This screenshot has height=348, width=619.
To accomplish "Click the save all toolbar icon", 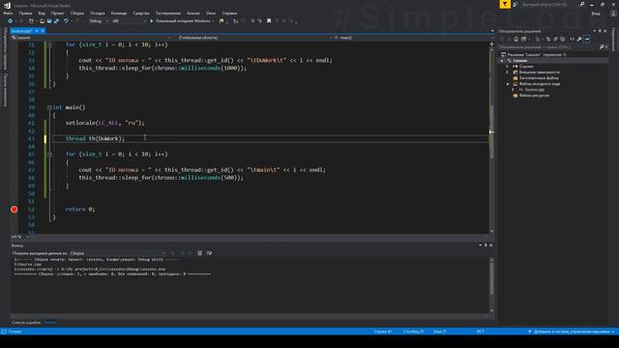I will tap(56, 21).
